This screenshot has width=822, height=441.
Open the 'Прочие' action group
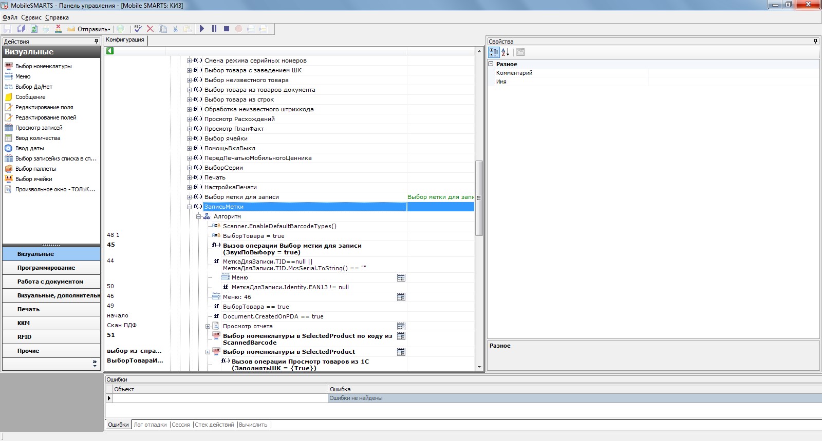51,351
